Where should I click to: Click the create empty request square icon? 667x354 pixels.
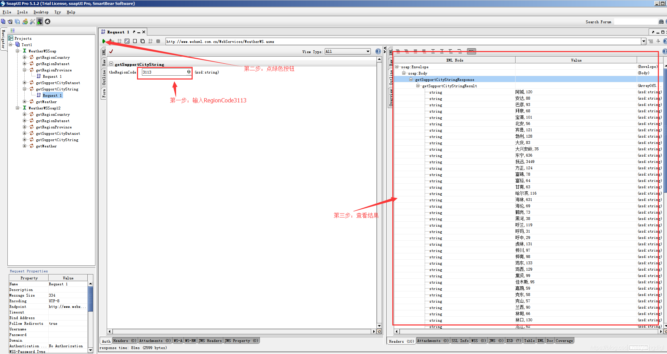(x=135, y=41)
